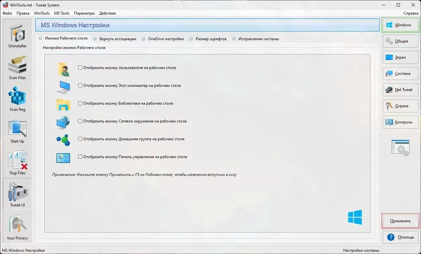Click the user folder icon

point(63,69)
